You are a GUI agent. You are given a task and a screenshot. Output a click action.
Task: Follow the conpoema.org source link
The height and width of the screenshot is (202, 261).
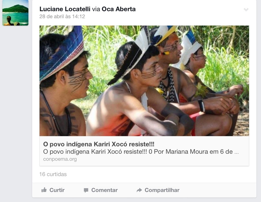pos(60,159)
